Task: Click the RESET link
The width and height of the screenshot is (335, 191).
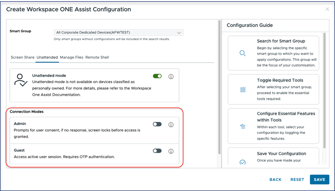Action: pyautogui.click(x=297, y=180)
